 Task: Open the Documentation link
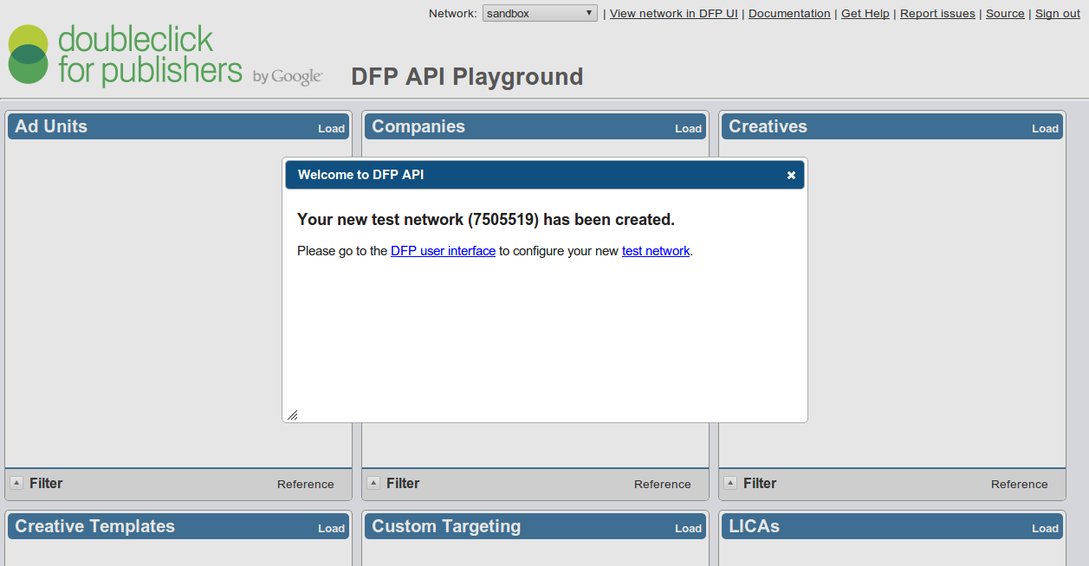(789, 13)
